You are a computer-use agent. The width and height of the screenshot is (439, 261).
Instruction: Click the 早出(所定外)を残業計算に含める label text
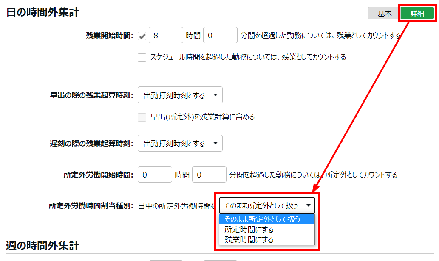202,117
